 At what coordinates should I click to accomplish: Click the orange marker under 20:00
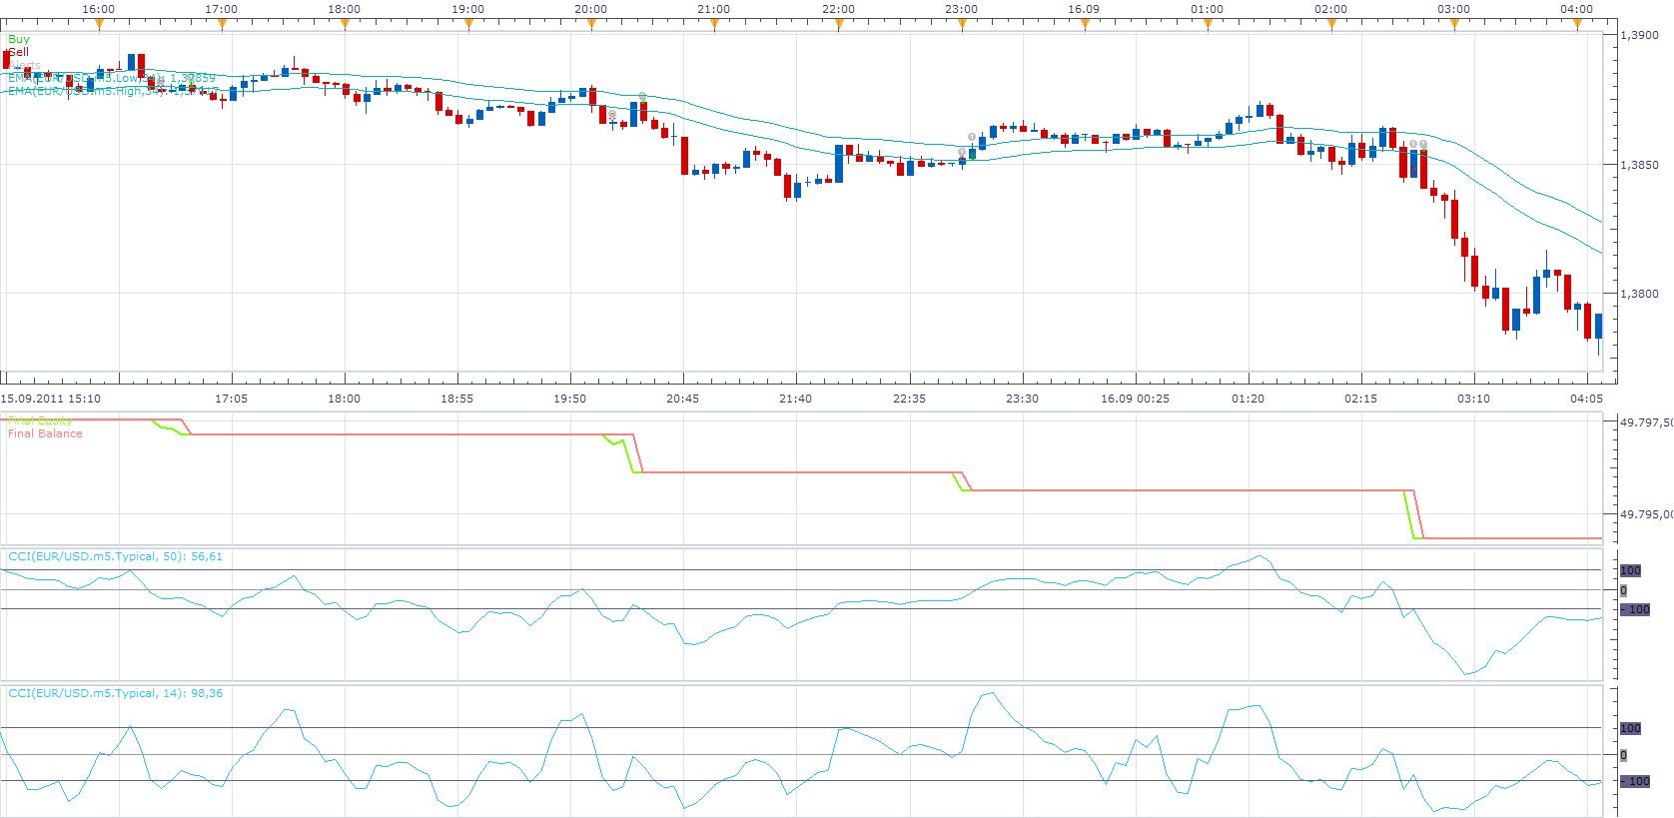tap(591, 25)
